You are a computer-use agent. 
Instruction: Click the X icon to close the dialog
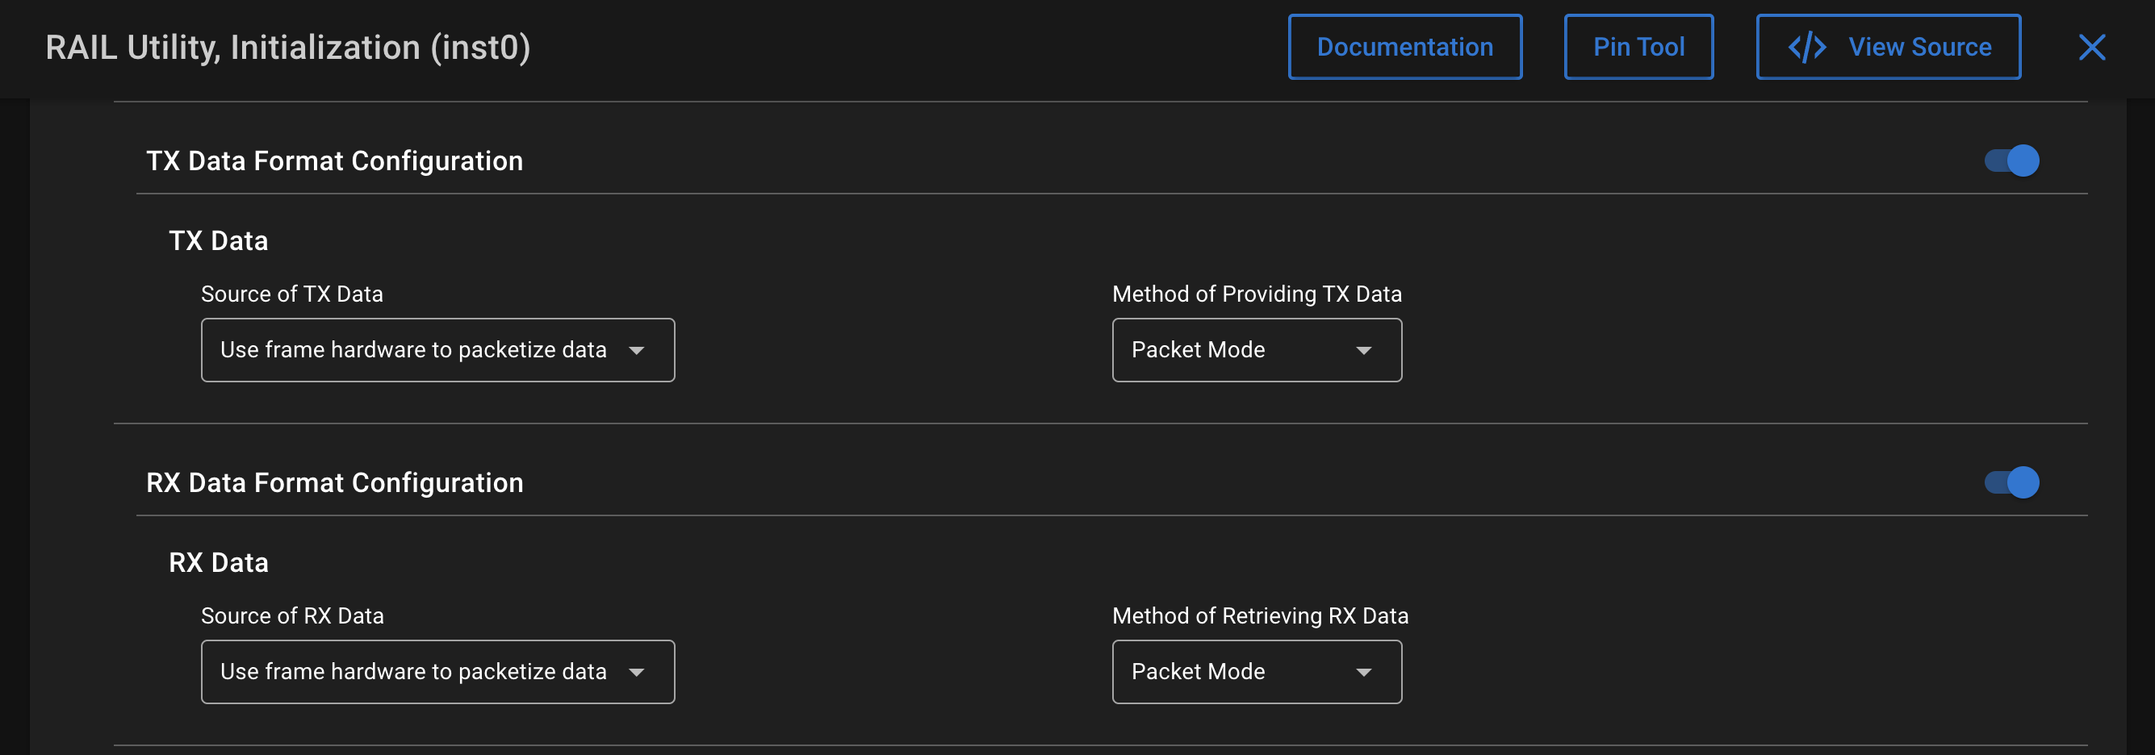click(2092, 48)
